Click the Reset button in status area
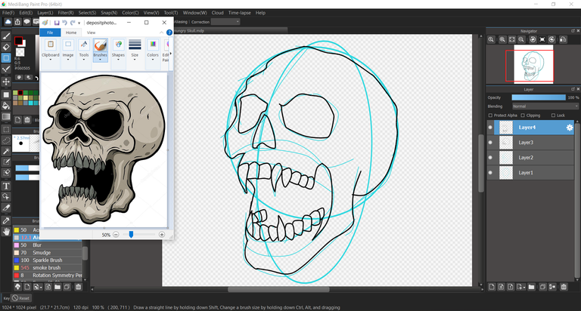 point(21,298)
